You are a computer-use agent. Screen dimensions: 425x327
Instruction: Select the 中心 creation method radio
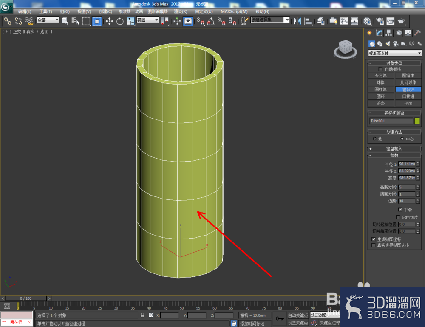click(x=402, y=139)
